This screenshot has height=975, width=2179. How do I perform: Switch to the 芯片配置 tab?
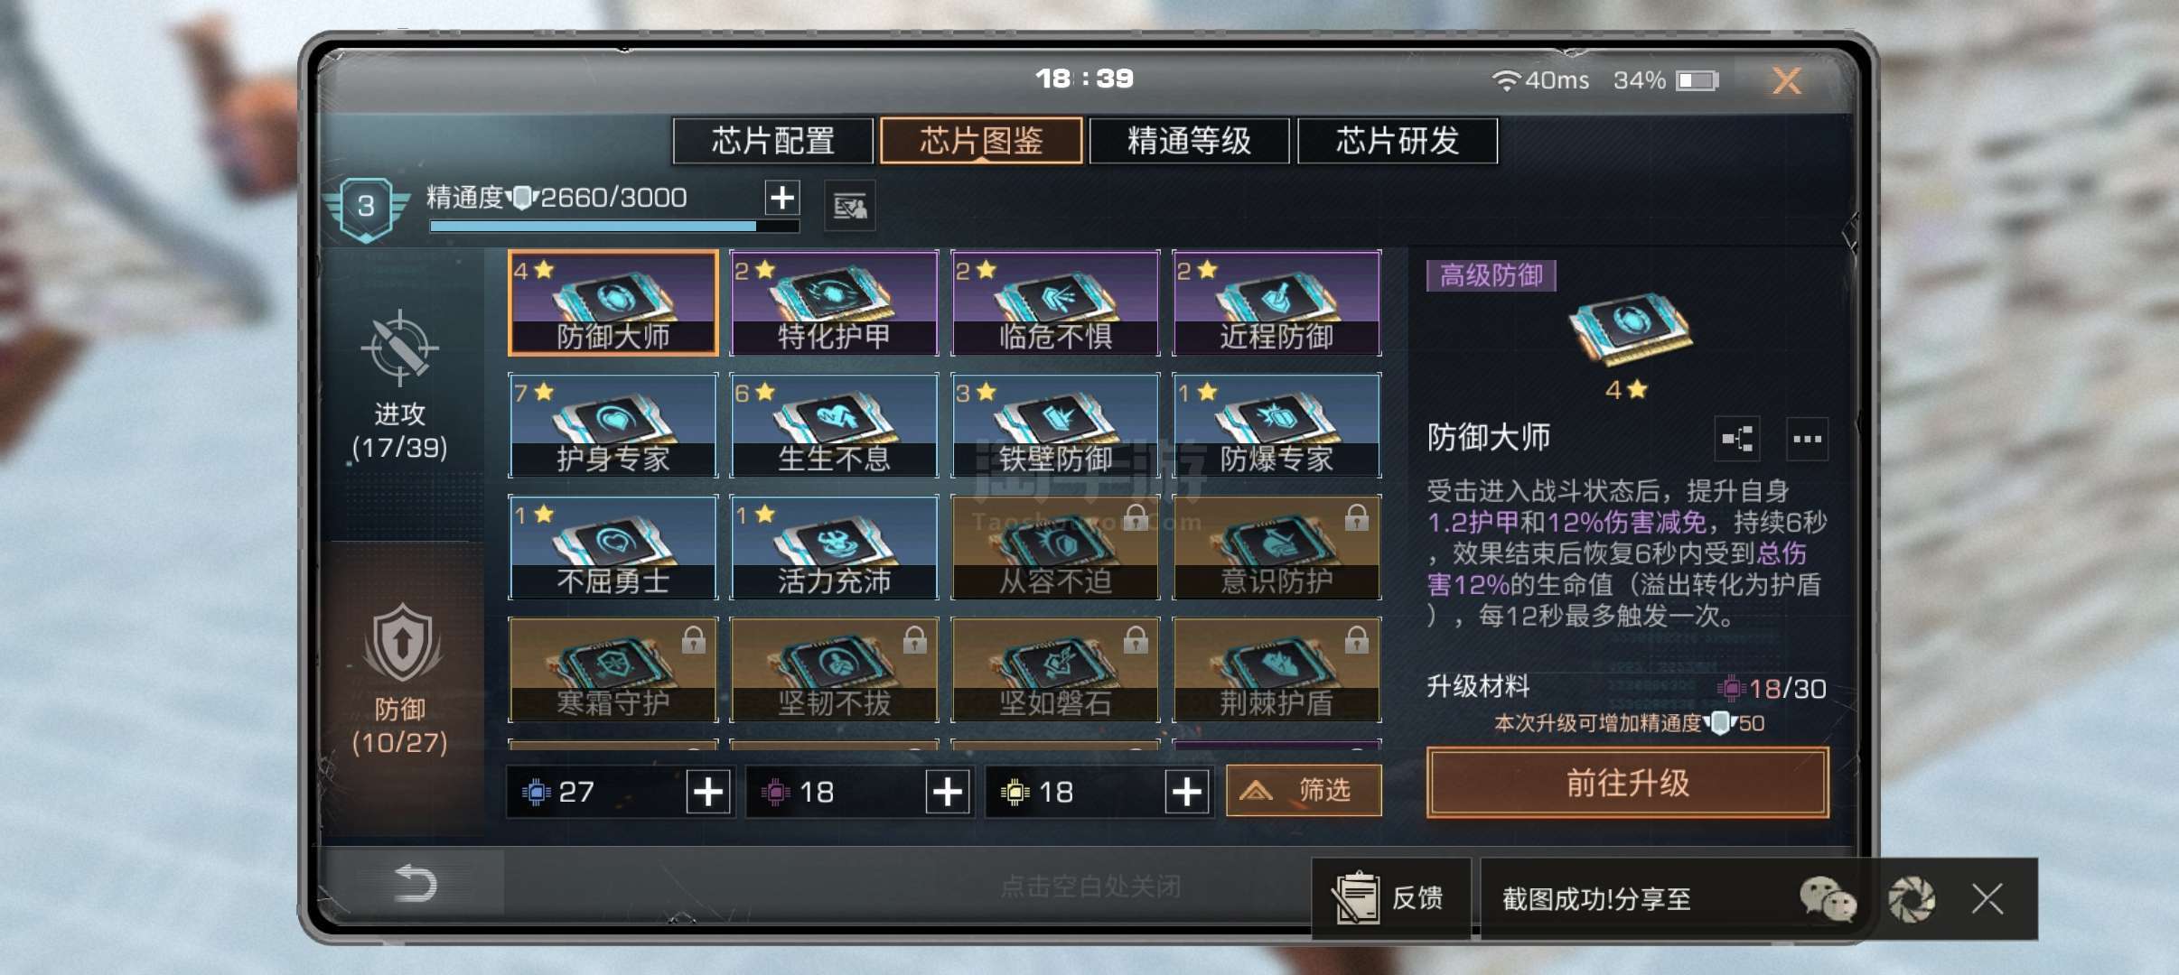click(x=773, y=141)
